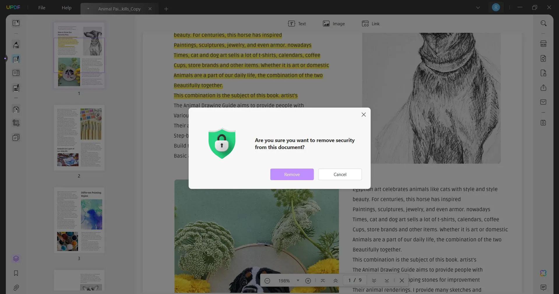
Task: Open the user account avatar R
Action: [x=496, y=8]
